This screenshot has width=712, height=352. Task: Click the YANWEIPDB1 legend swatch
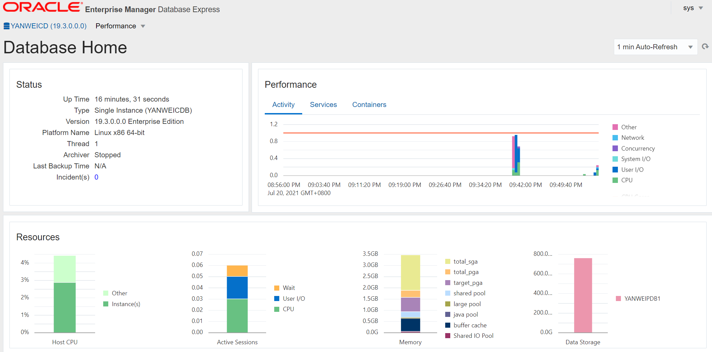coord(619,299)
